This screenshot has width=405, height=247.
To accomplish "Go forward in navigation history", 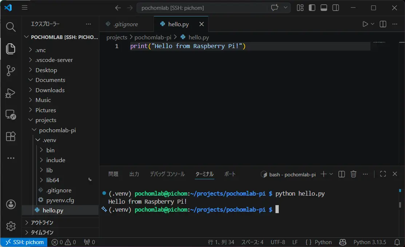I will 130,8.
